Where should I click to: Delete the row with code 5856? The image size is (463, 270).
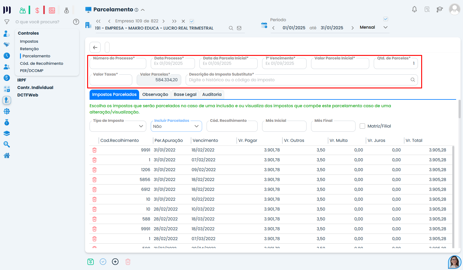click(95, 180)
